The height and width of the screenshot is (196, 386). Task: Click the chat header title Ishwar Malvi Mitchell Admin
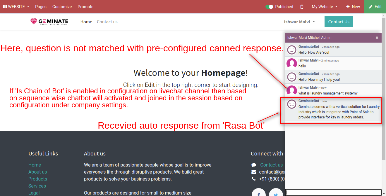tap(309, 38)
